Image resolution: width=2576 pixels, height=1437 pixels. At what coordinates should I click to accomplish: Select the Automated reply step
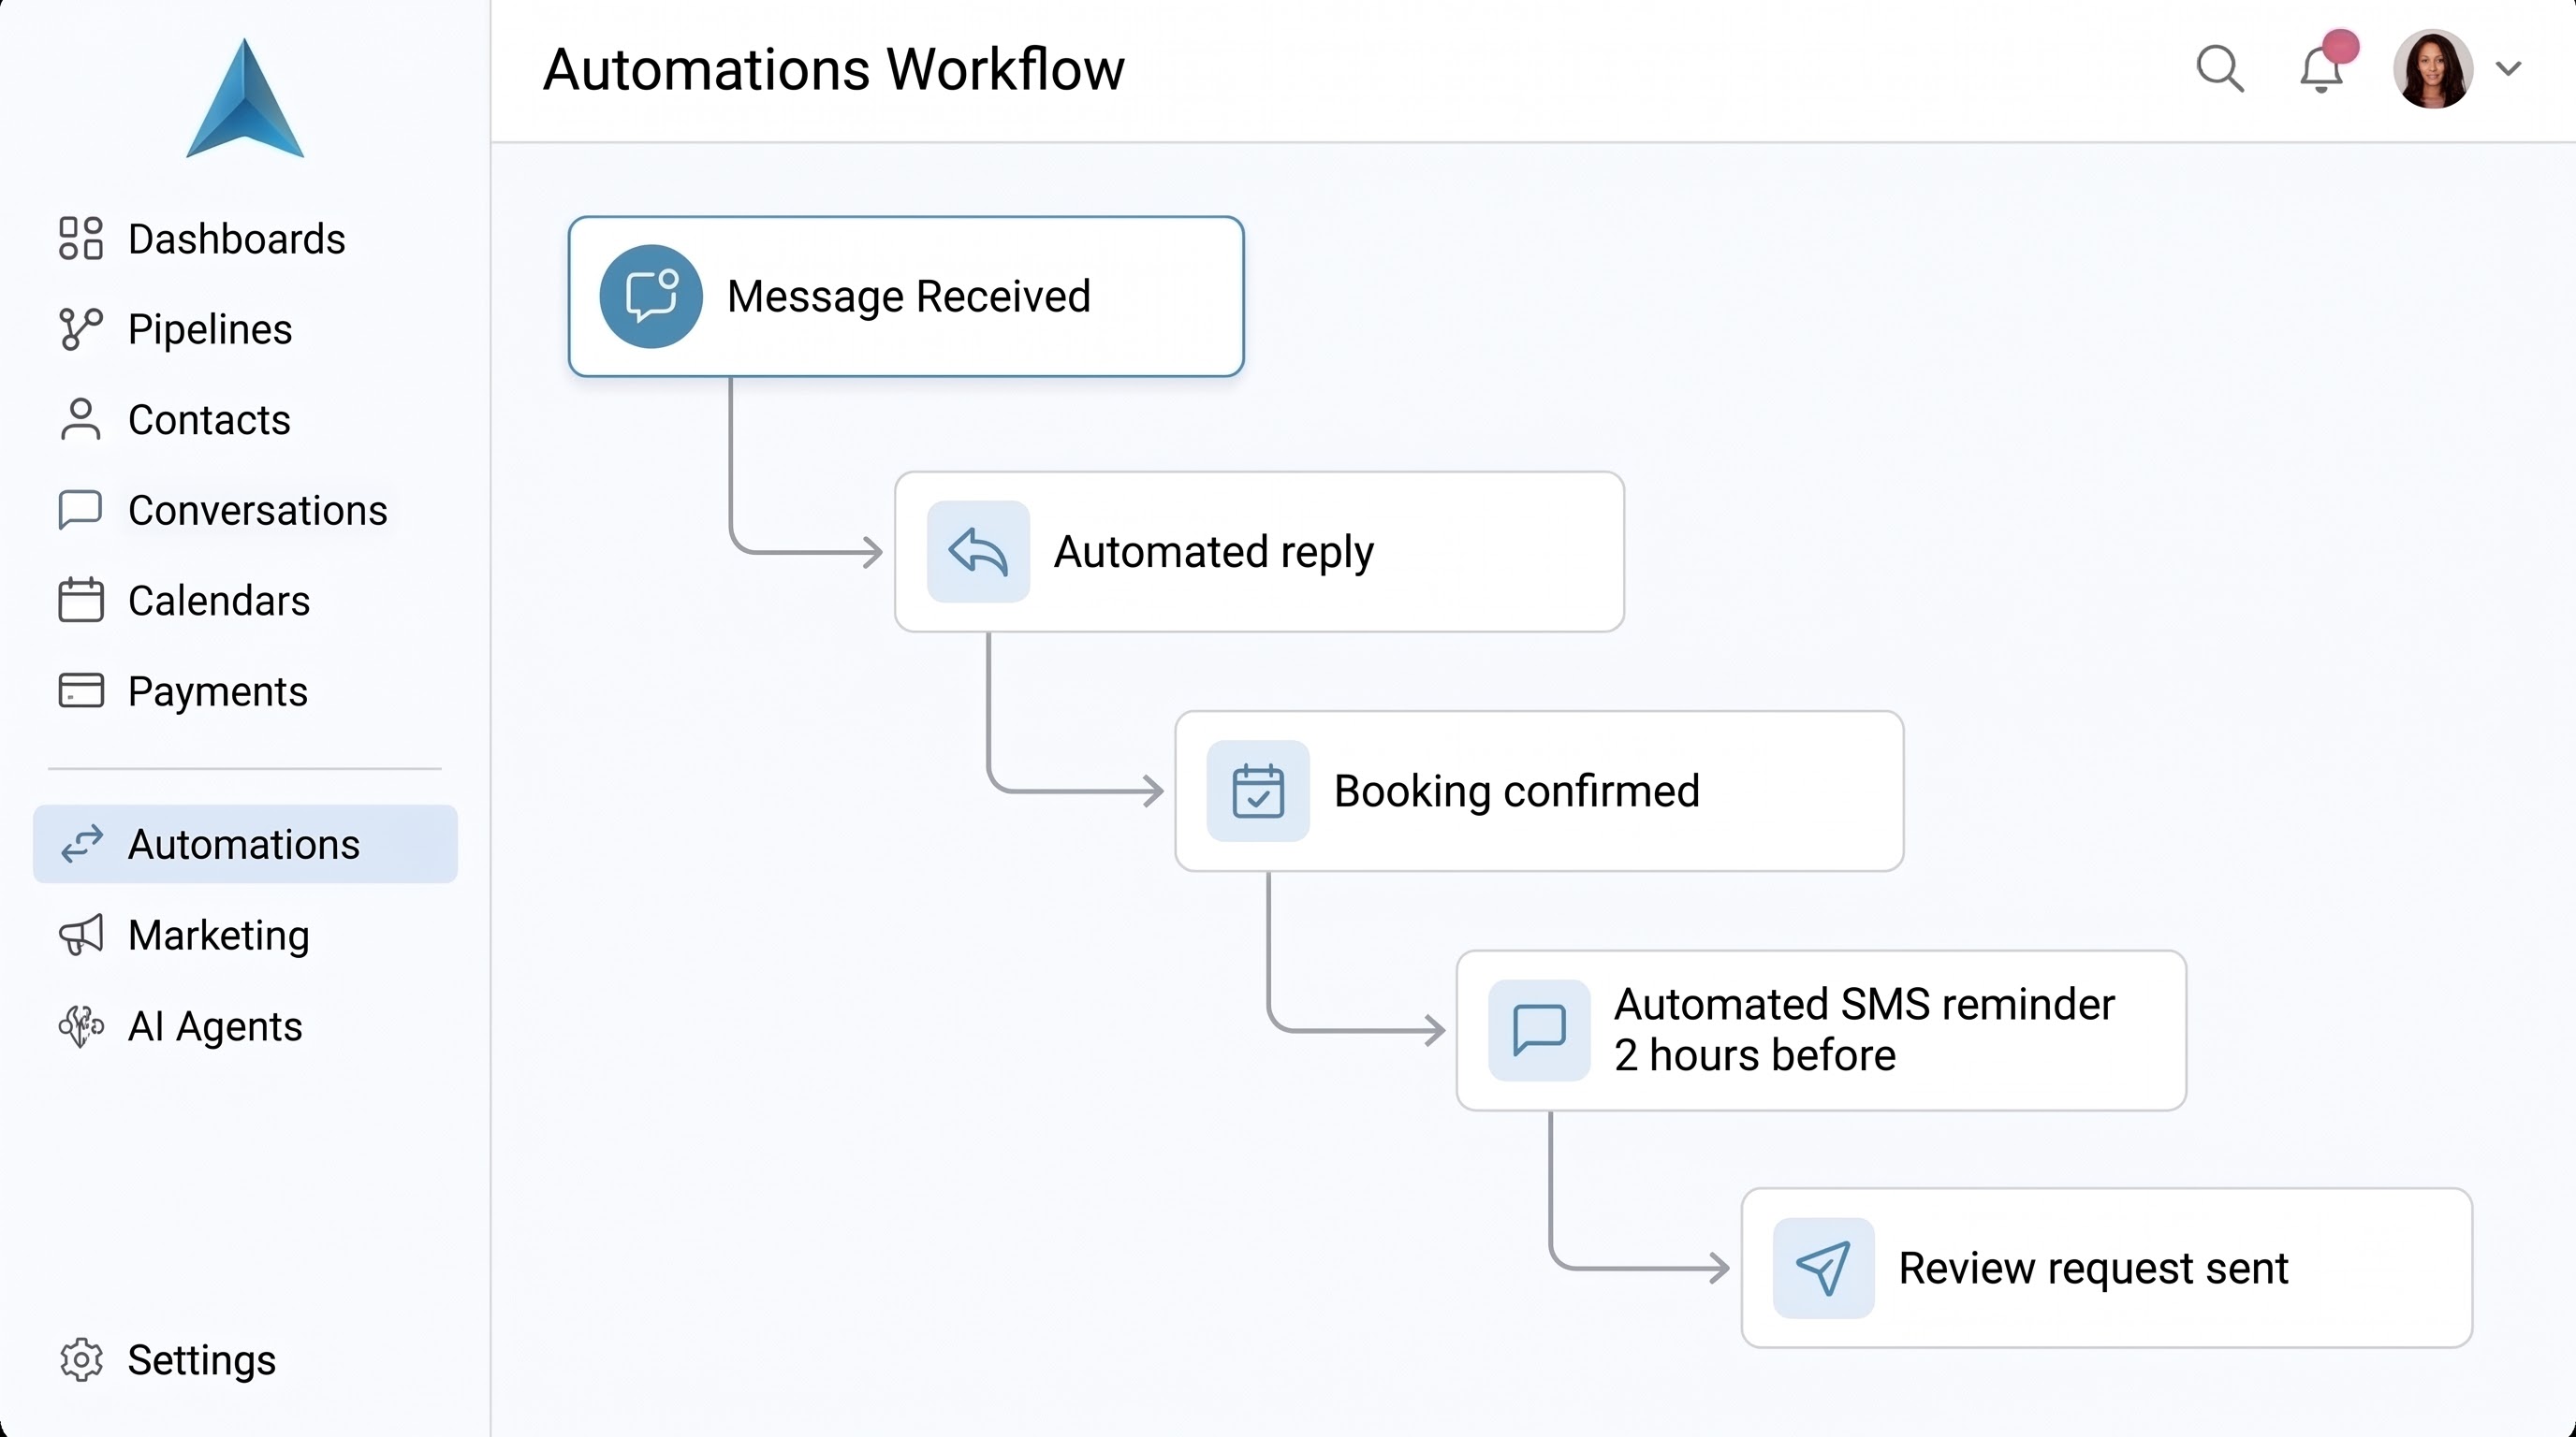pos(1259,552)
